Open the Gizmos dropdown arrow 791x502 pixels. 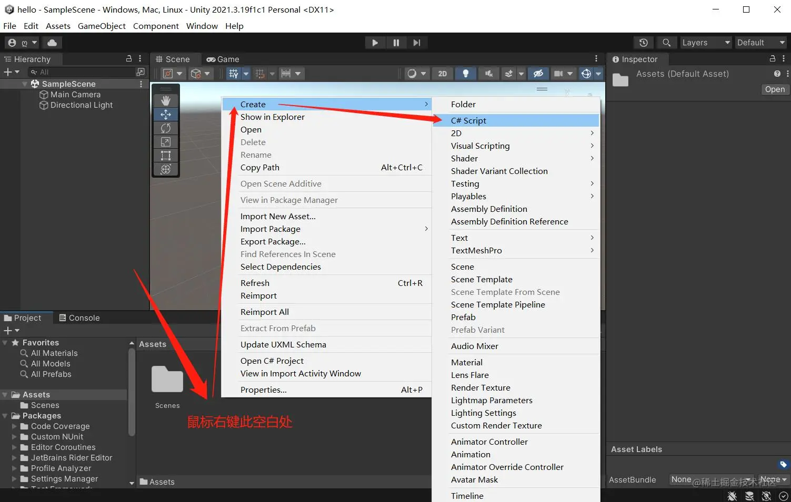pos(598,74)
